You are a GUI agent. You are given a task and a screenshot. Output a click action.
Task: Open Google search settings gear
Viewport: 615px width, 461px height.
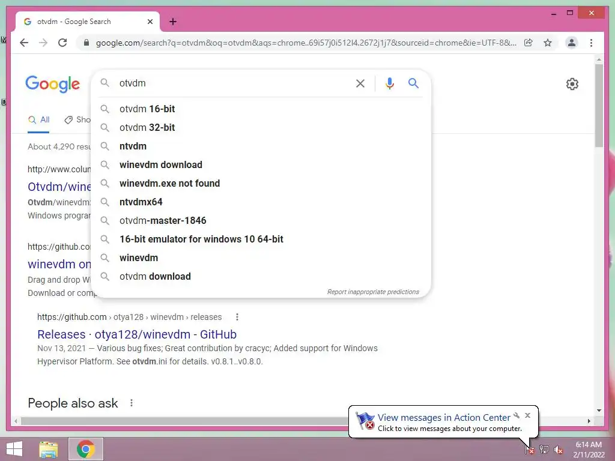tap(572, 84)
